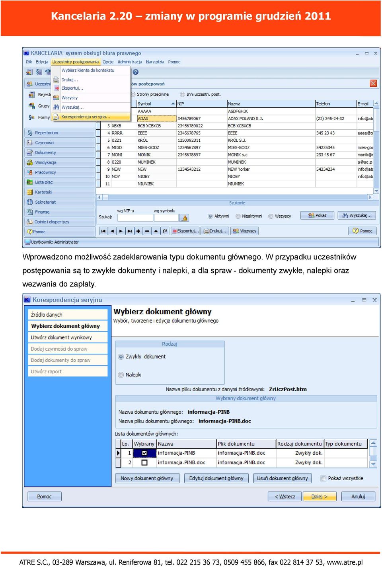Click horizontal scrollbar right arrow under the table
This screenshot has width=382, height=567.
tap(370, 197)
